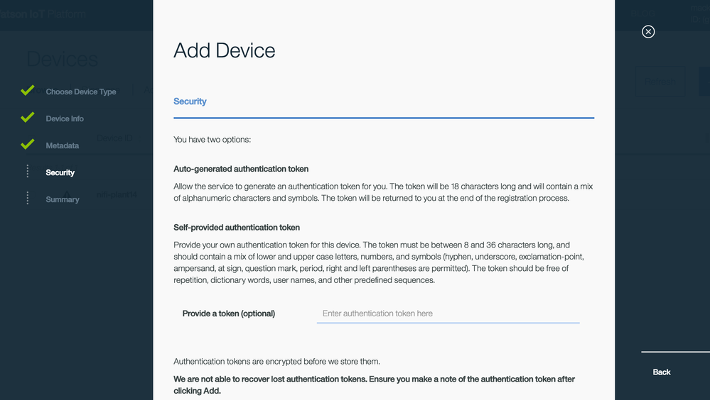The width and height of the screenshot is (710, 400).
Task: Click the Watson IoT Platform title
Action: (43, 13)
